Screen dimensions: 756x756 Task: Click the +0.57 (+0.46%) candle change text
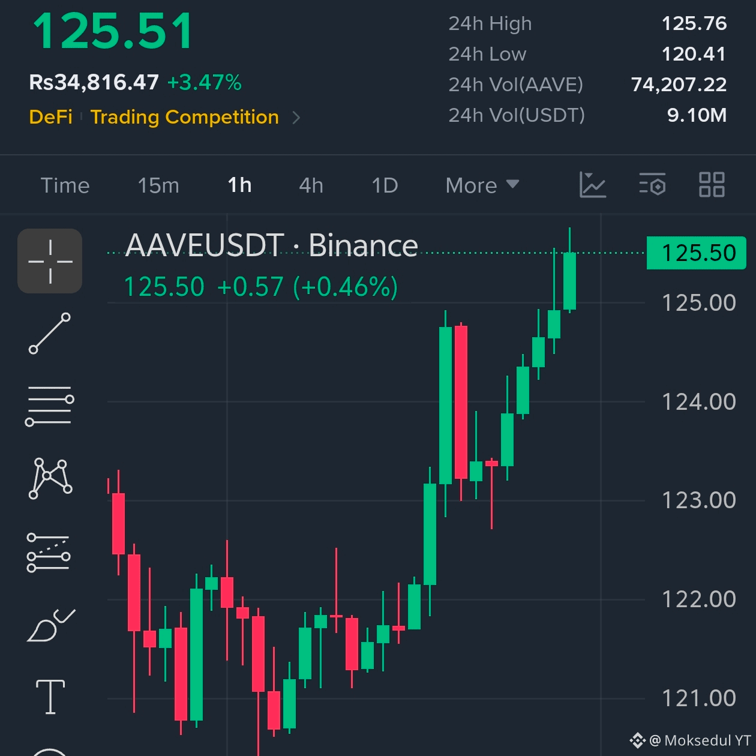pyautogui.click(x=308, y=287)
